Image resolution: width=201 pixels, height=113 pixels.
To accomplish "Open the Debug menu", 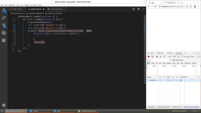I will (27, 5).
